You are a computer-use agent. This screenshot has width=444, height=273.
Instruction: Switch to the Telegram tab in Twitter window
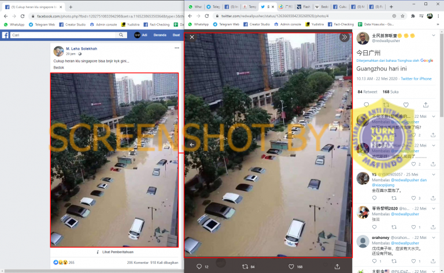tap(213, 7)
